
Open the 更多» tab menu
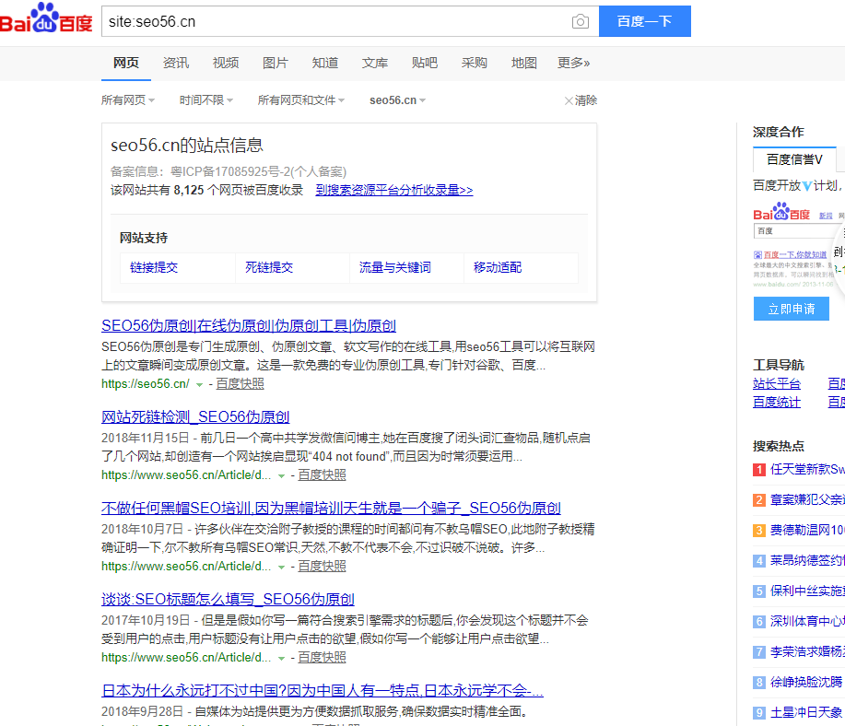[573, 63]
